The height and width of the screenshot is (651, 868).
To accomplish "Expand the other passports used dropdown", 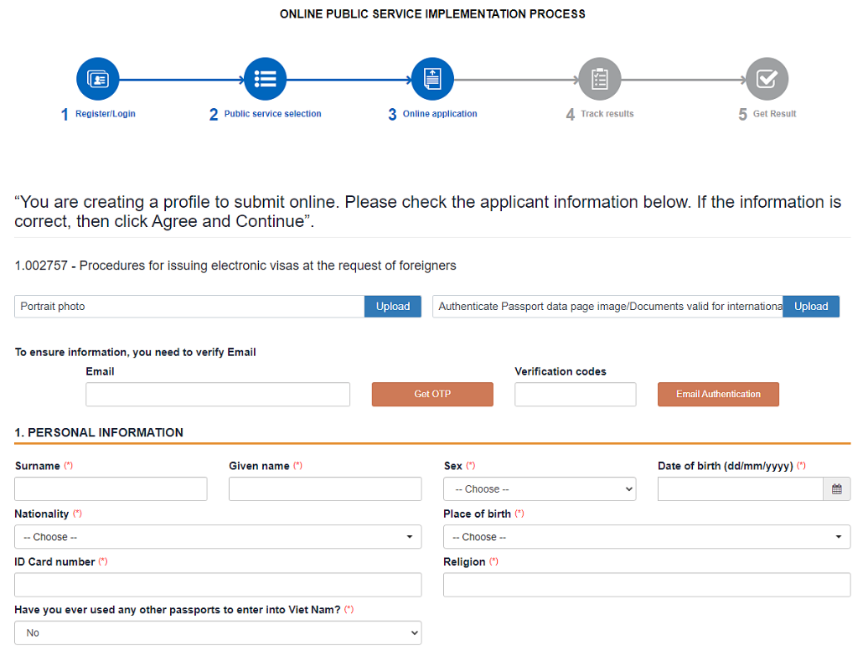I will (218, 633).
